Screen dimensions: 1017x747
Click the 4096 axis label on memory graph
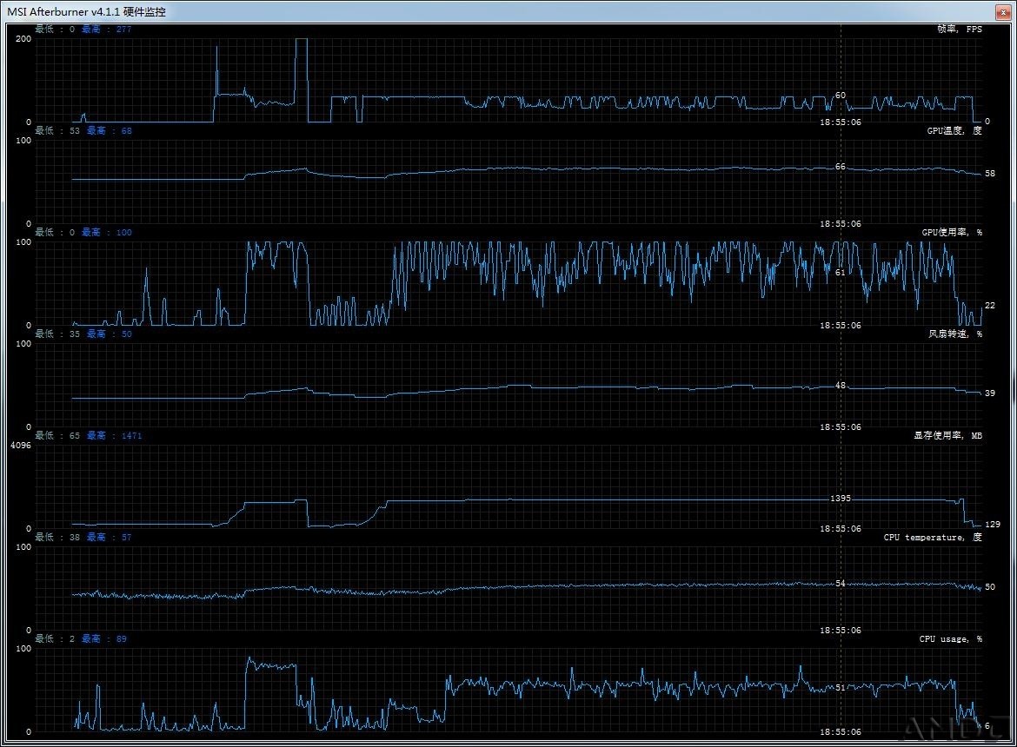(21, 446)
